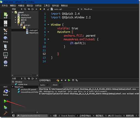The image size is (140, 118).
Task: Go back in editor navigation history
Action: pyautogui.click(x=40, y=9)
